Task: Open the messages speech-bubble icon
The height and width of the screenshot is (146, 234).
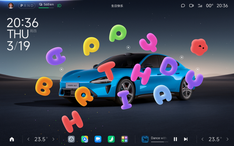Action: 183,6
